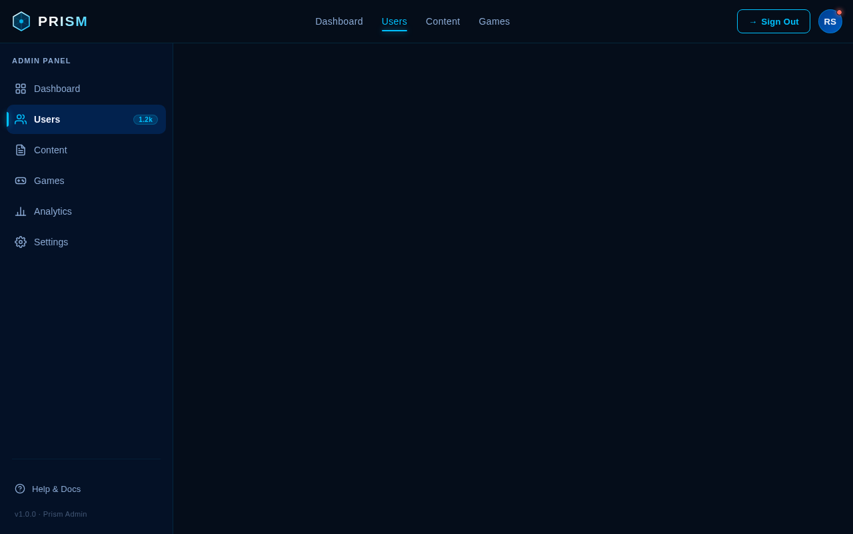Screen dimensions: 853x534
Task: Select the Dashboard grid icon in sidebar
Action: (21, 89)
